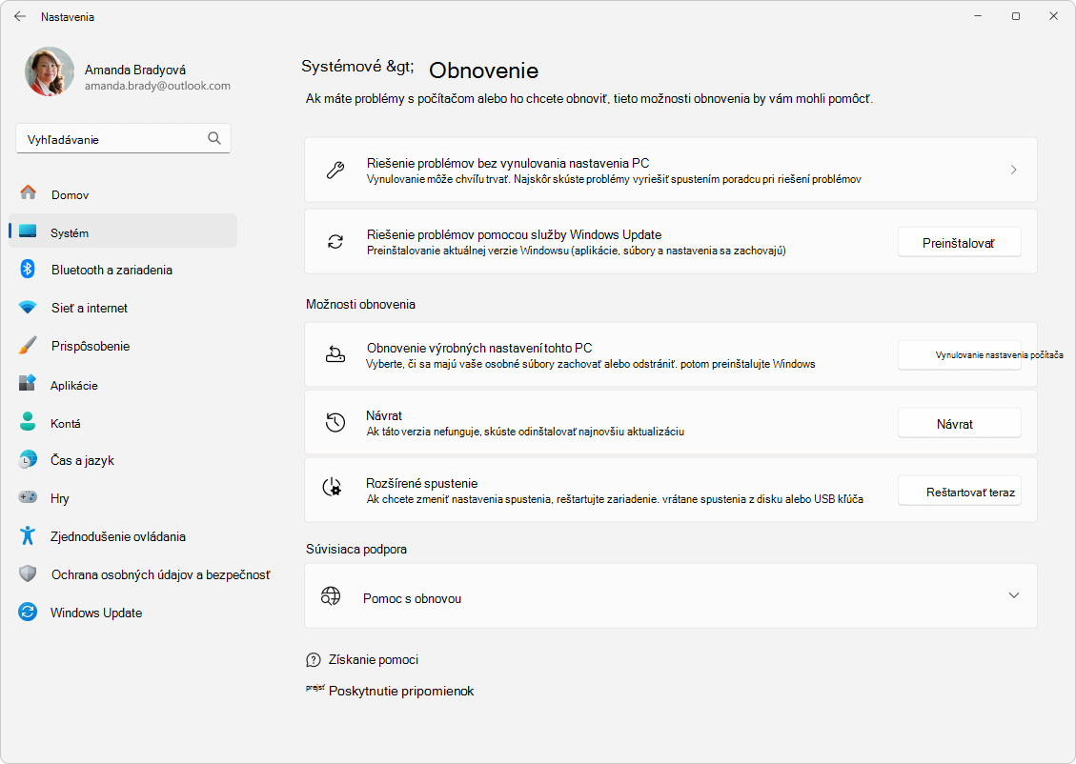The width and height of the screenshot is (1076, 764).
Task: Open Hry settings label
Action: pos(60,498)
